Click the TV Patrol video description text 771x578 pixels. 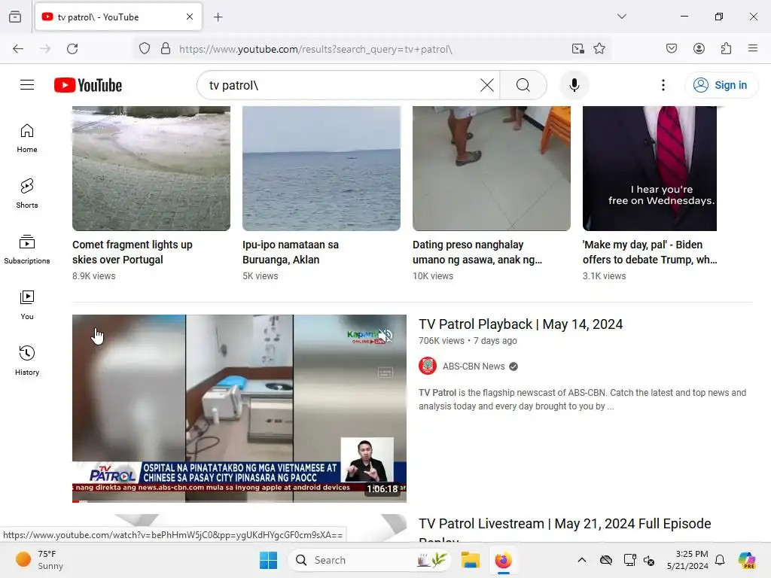(x=582, y=400)
